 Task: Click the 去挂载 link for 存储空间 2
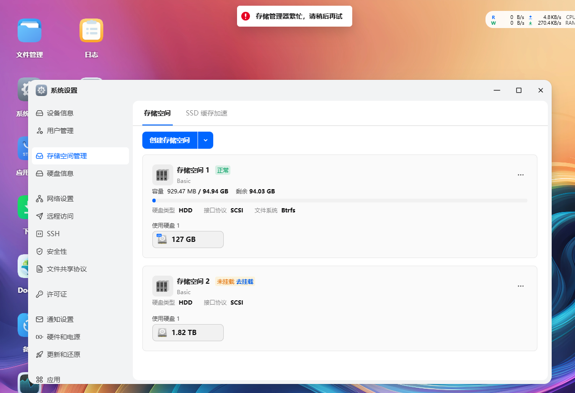tap(245, 281)
